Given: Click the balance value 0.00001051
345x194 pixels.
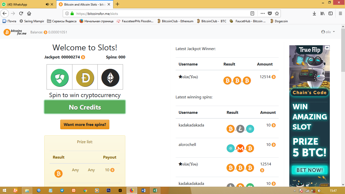Looking at the screenshot, I should pos(58,32).
